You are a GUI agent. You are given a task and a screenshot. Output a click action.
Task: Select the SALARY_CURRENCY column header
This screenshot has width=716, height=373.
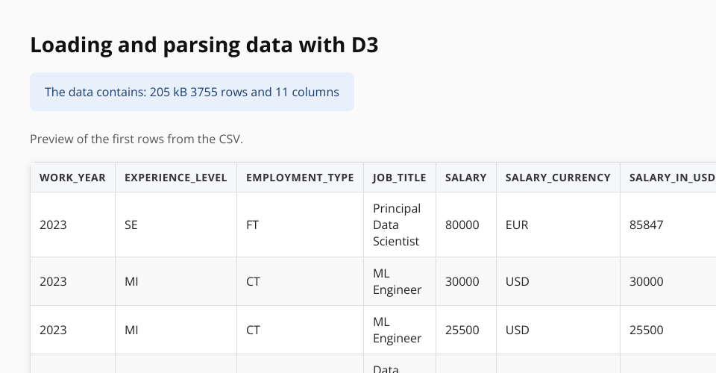click(558, 178)
